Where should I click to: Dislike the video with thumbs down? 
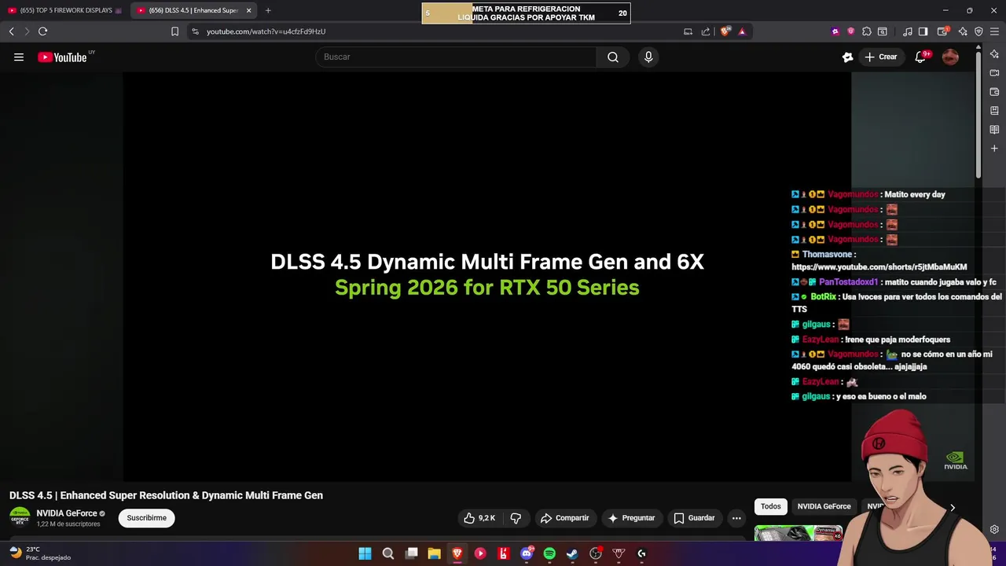pyautogui.click(x=516, y=518)
